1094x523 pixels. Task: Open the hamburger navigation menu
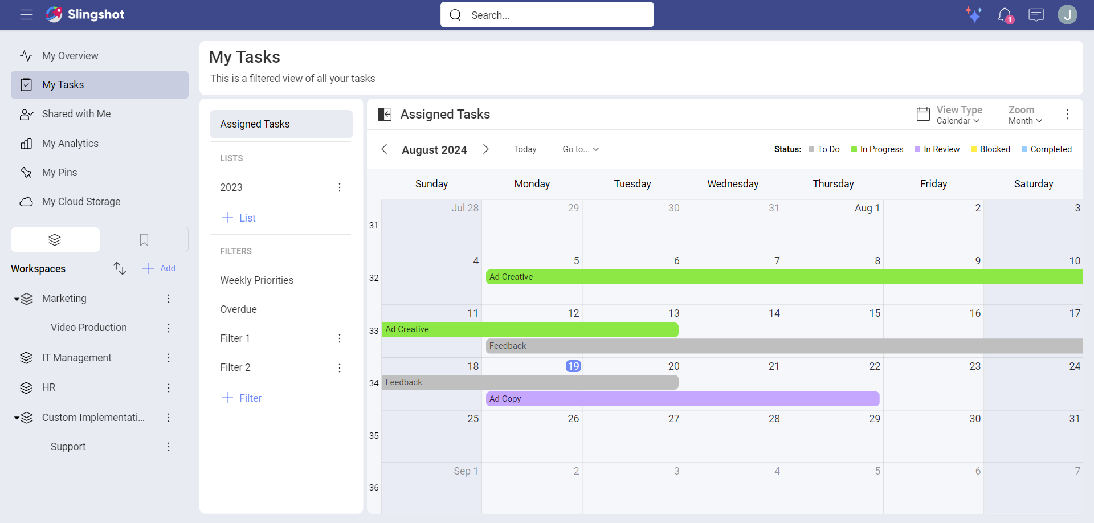pyautogui.click(x=26, y=15)
